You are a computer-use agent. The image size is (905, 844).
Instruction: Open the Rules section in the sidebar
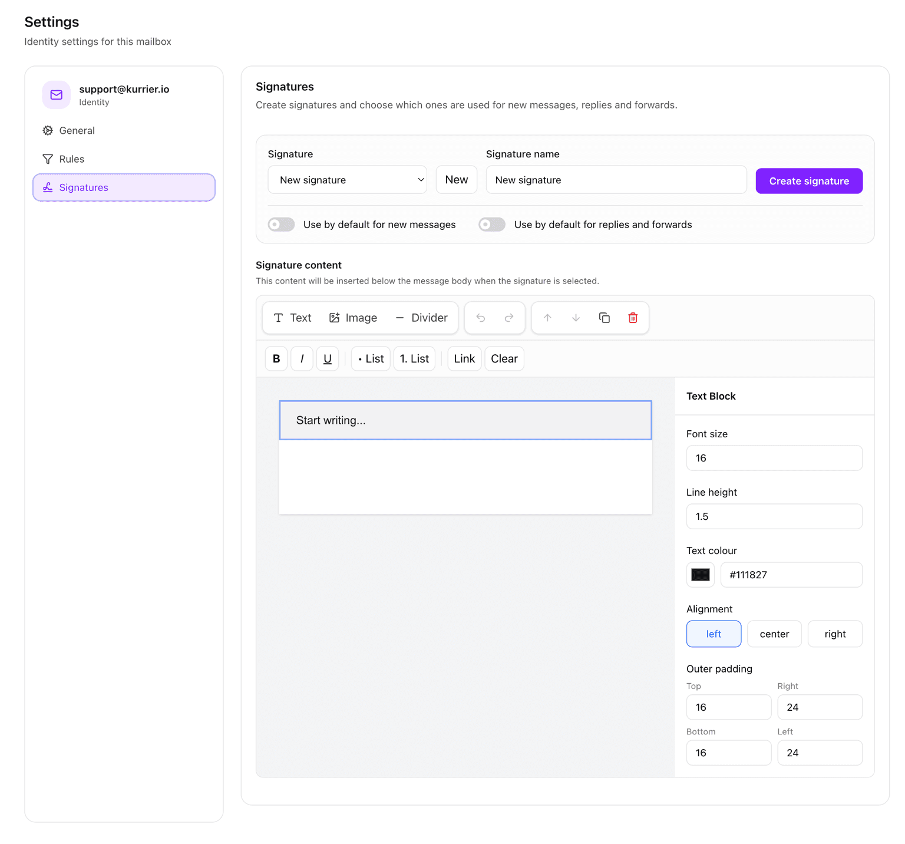[124, 159]
